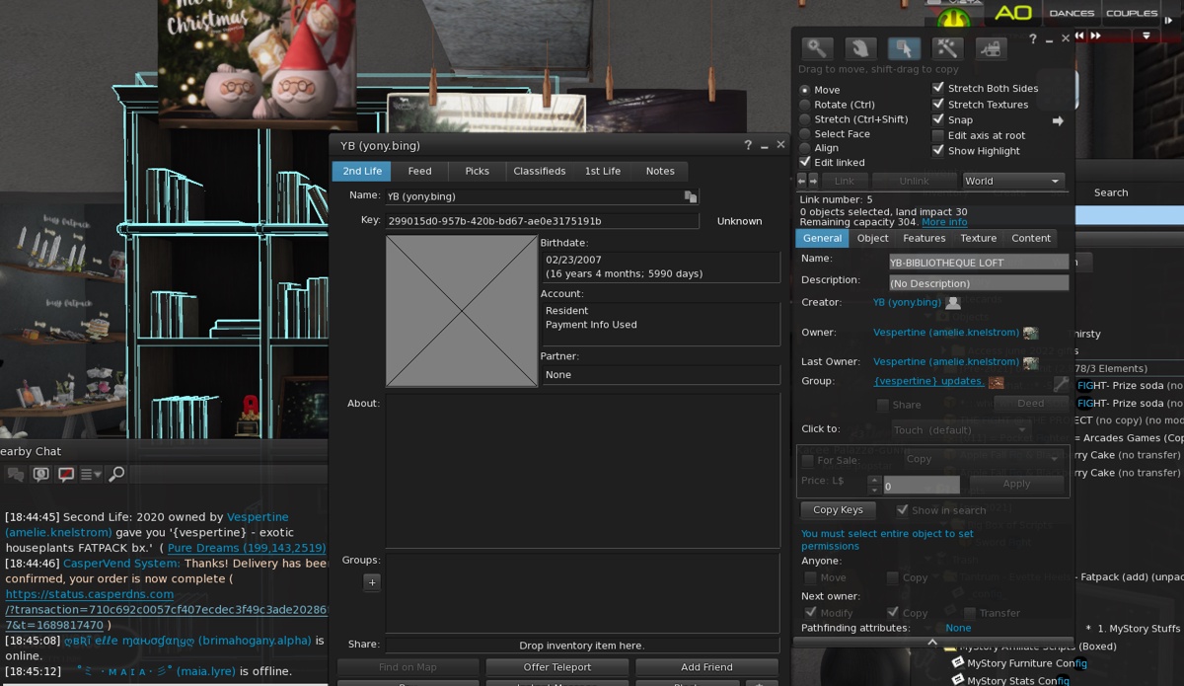Click the Add Friend button

[705, 667]
